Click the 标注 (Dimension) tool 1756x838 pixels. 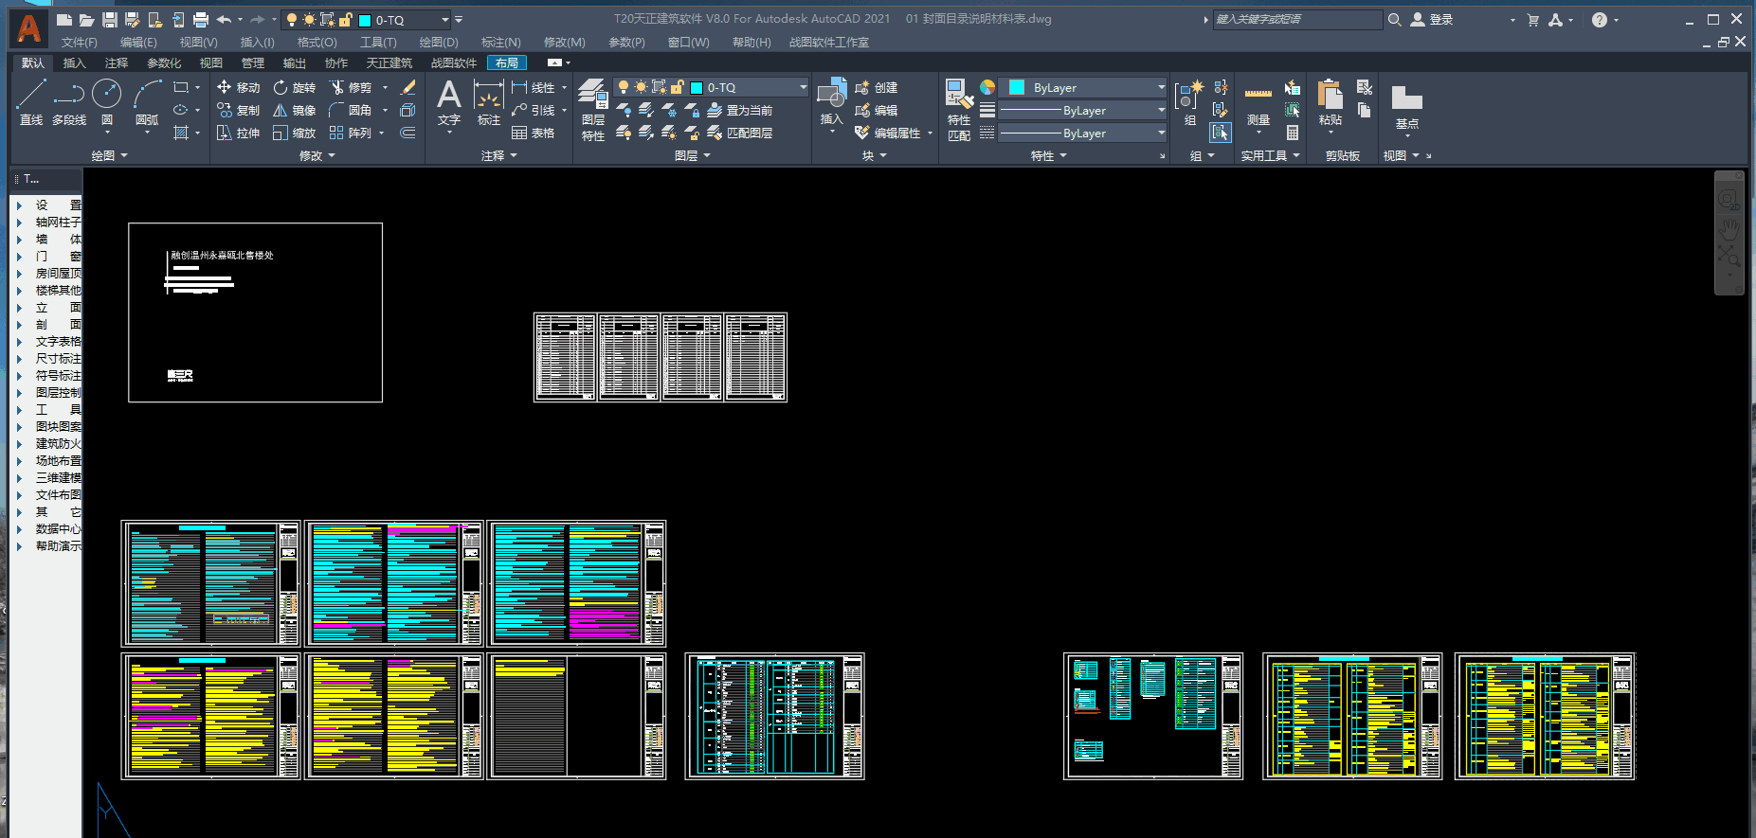[x=488, y=101]
